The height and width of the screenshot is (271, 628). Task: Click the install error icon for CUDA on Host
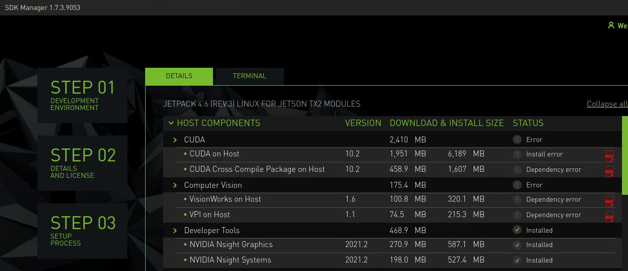(x=517, y=154)
